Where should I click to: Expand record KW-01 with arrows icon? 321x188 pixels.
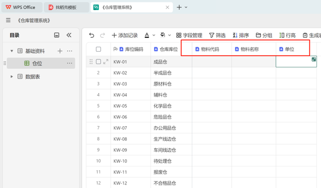tap(106, 61)
